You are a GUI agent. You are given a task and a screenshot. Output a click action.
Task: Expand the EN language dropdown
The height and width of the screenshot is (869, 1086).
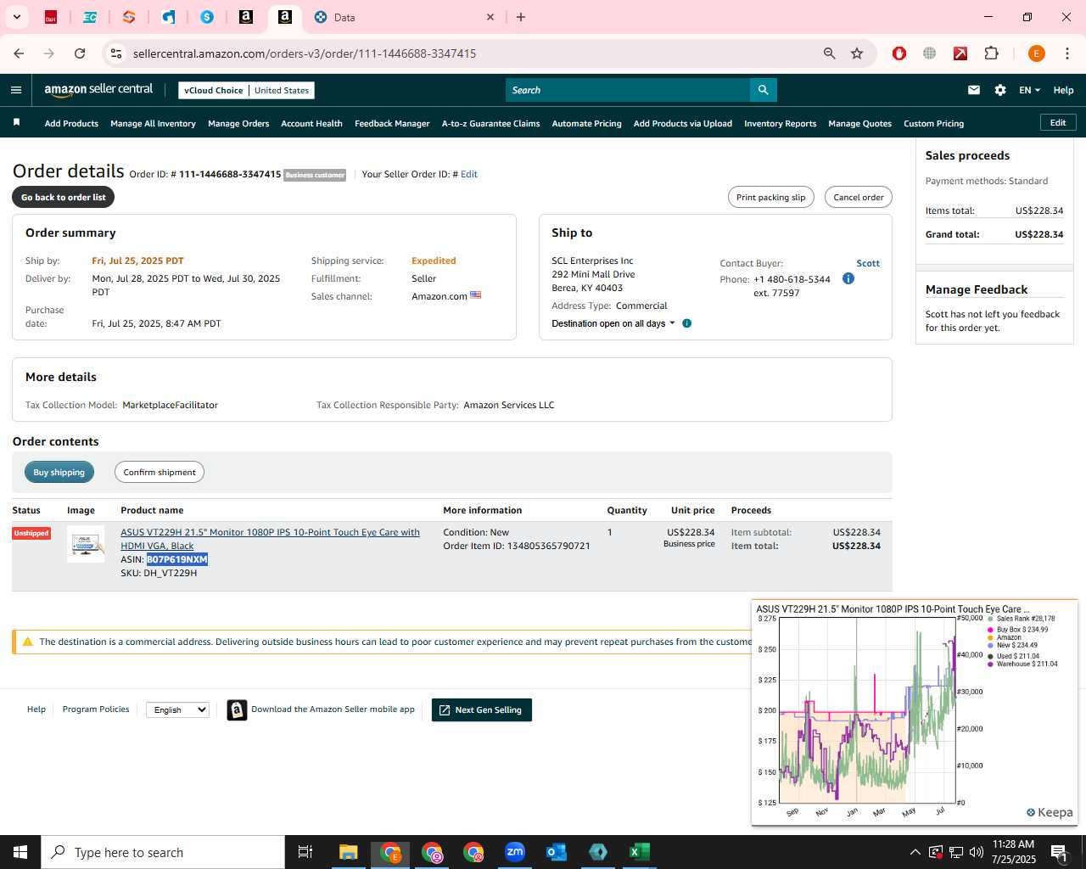click(1029, 90)
